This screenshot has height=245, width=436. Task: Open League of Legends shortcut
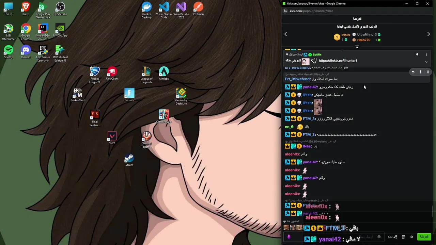[146, 75]
